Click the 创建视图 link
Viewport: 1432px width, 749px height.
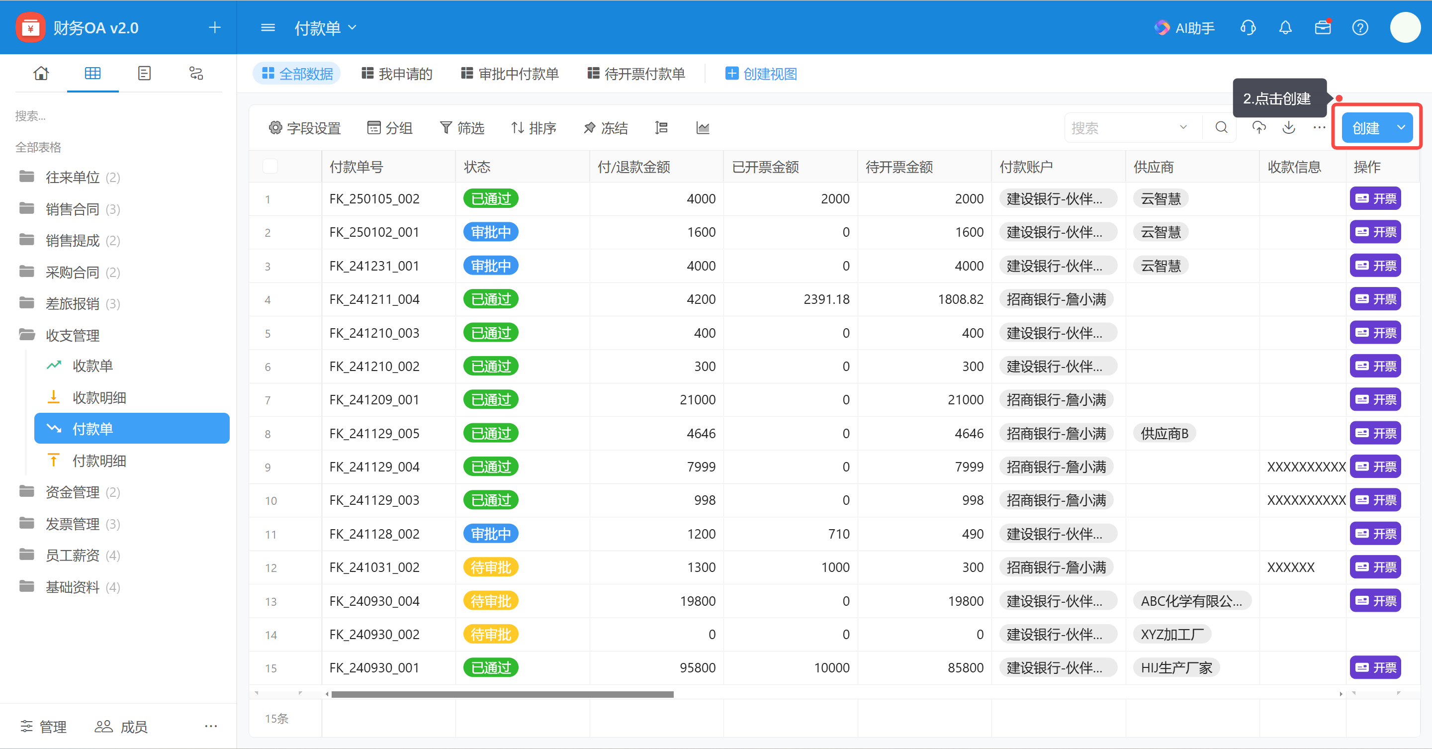click(761, 74)
